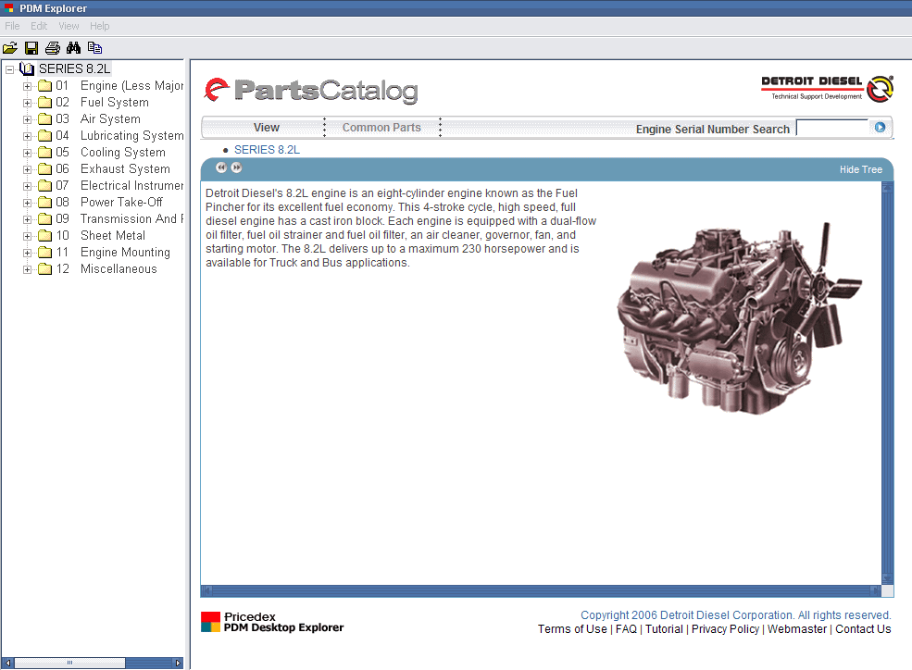Click in the Engine Serial Number Search field
Viewport: 912px width, 670px height.
tap(832, 128)
